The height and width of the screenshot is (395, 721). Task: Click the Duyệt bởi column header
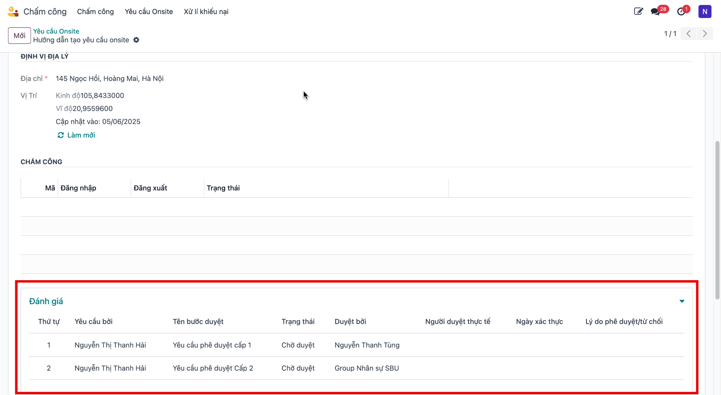tap(350, 322)
